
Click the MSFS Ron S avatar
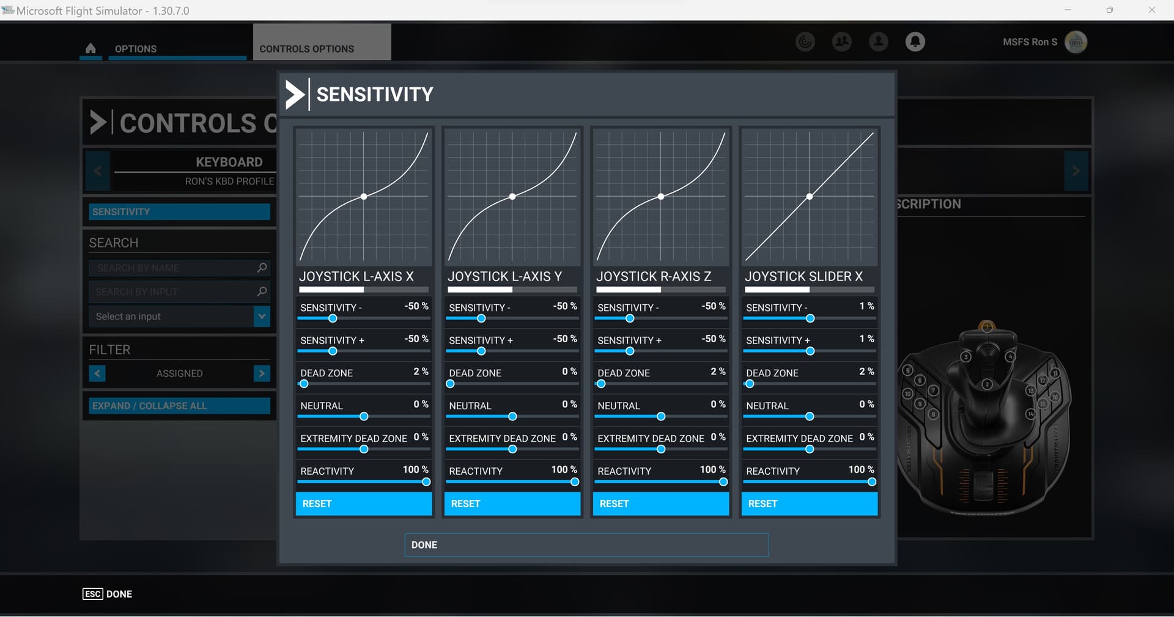tap(1076, 42)
